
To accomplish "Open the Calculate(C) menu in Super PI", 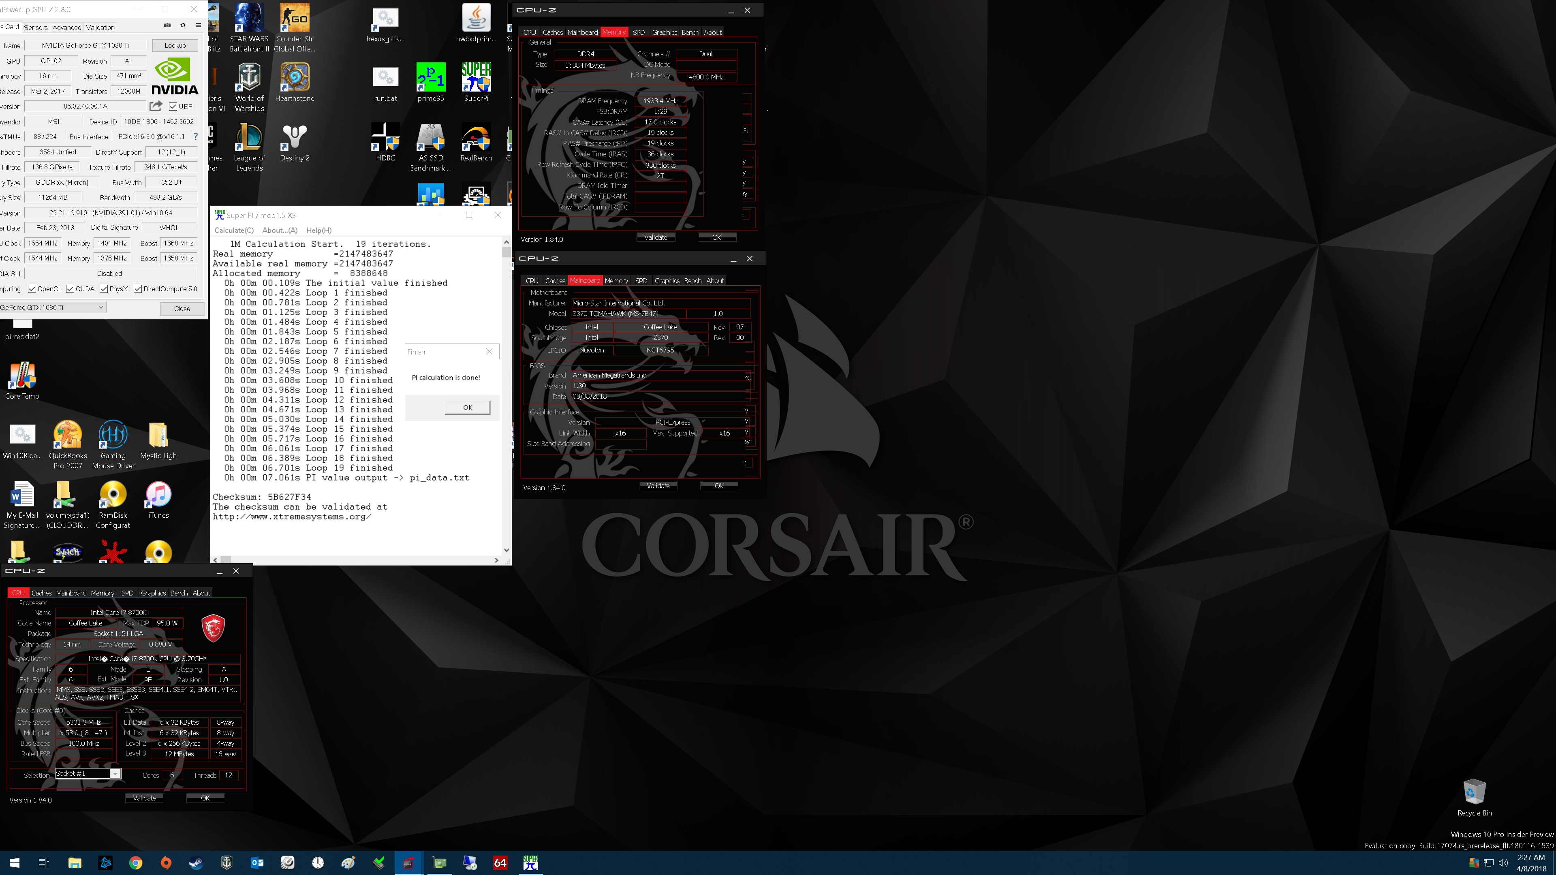I will click(234, 230).
